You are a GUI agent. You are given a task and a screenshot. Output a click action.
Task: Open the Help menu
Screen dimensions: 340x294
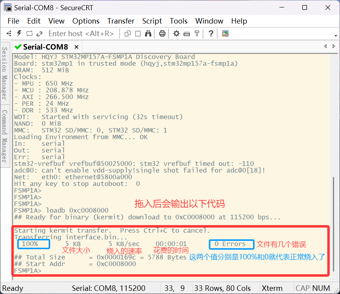click(x=239, y=21)
